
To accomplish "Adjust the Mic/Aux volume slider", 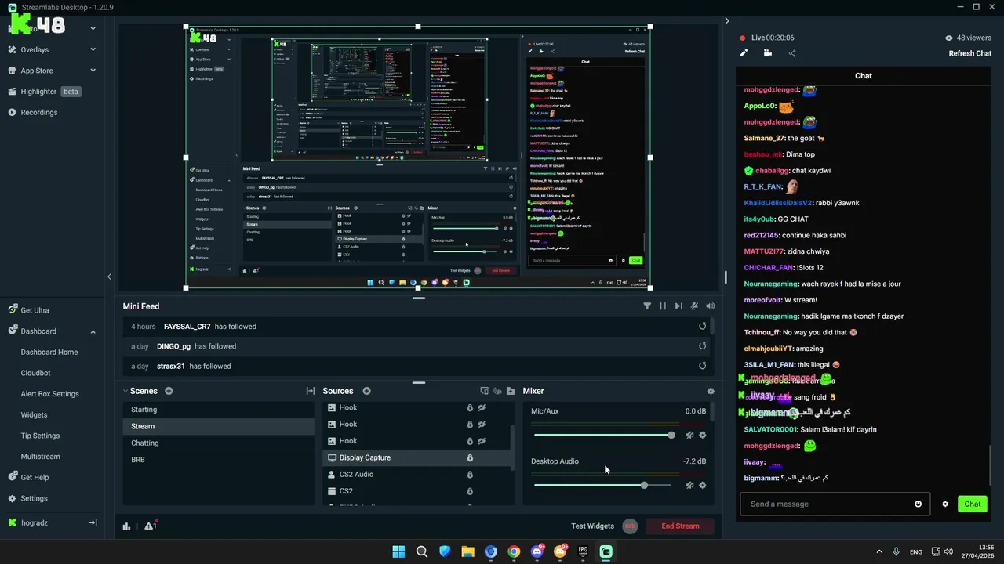I will tap(602, 435).
